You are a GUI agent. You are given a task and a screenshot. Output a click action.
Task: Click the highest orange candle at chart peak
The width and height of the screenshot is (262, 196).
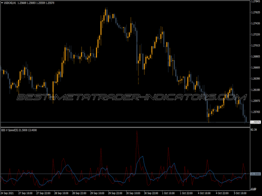click(x=106, y=14)
